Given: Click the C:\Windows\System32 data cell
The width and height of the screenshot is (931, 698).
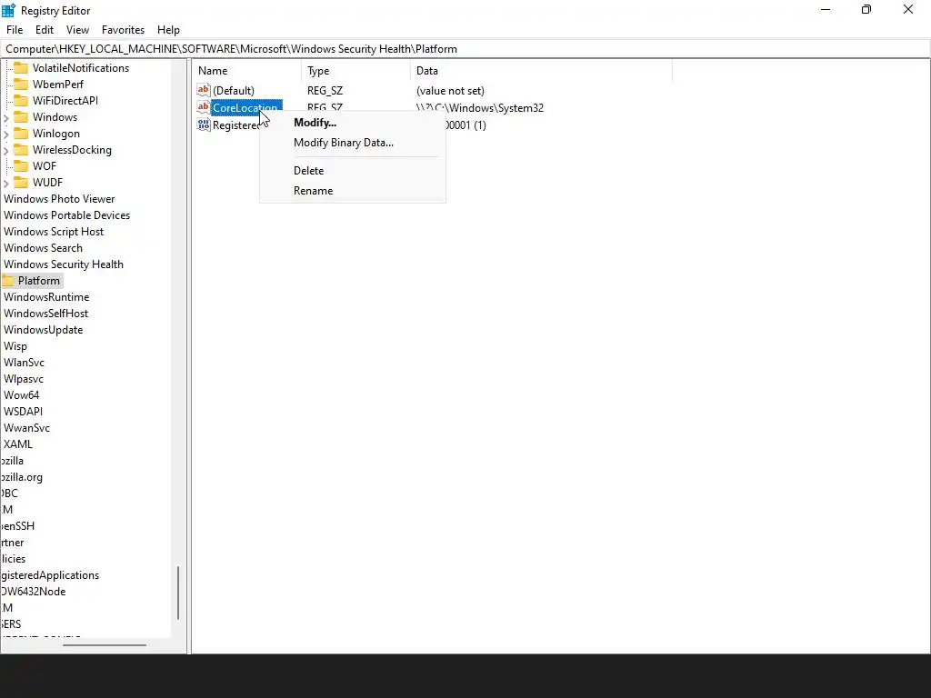Looking at the screenshot, I should pyautogui.click(x=480, y=107).
